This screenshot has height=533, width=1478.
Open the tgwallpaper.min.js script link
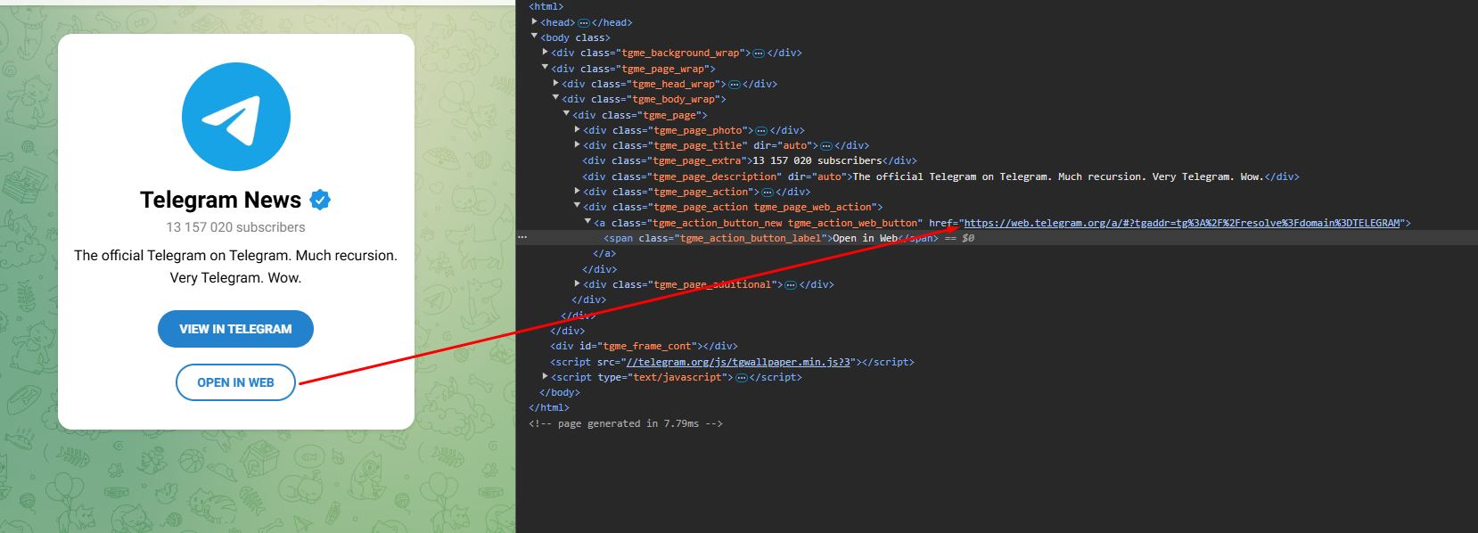(x=738, y=362)
